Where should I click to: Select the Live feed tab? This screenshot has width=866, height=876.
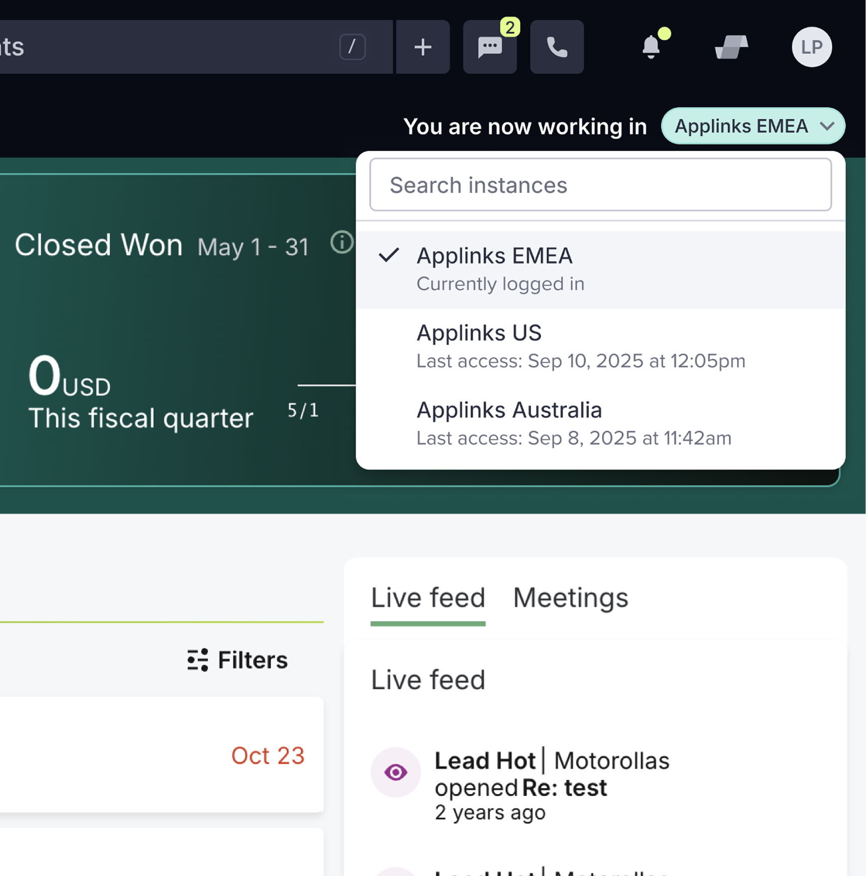pos(428,597)
